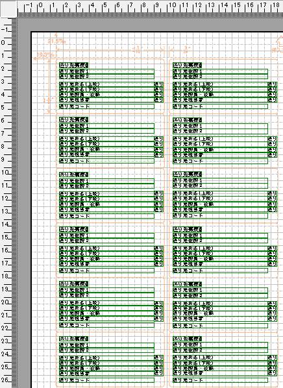Viewport: 283px width, 388px height.
Task: Select 送り先氏名(上段) field in the top-left label
Action: tap(106, 84)
